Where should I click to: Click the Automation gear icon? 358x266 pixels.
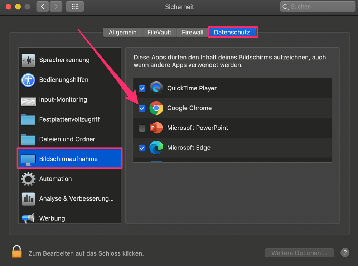pyautogui.click(x=28, y=179)
